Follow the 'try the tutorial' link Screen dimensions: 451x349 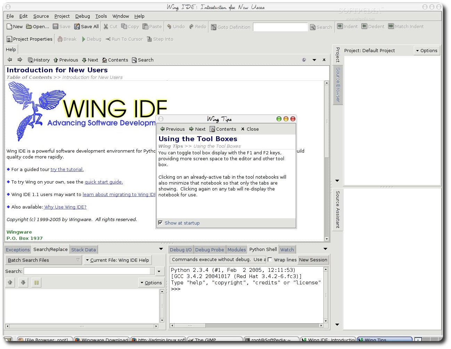point(67,169)
